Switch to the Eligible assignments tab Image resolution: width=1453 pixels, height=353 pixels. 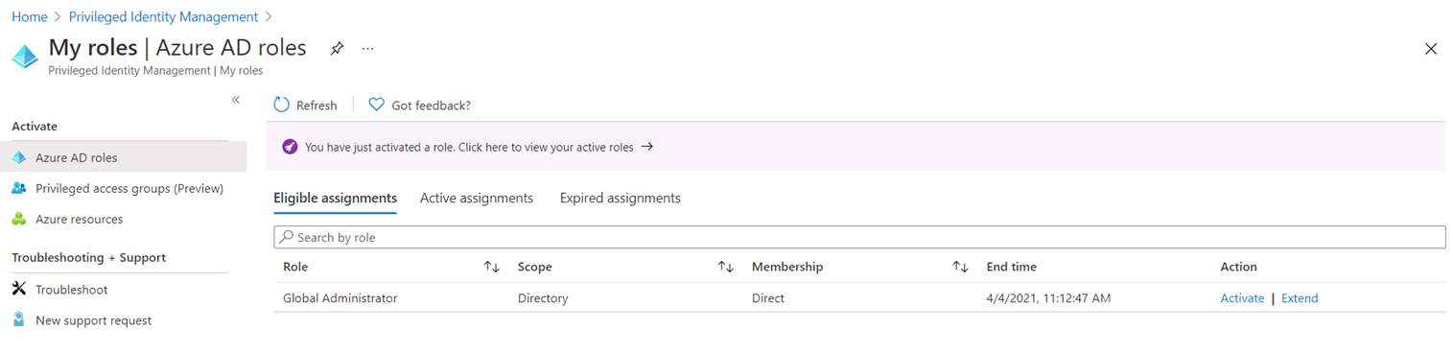point(335,198)
